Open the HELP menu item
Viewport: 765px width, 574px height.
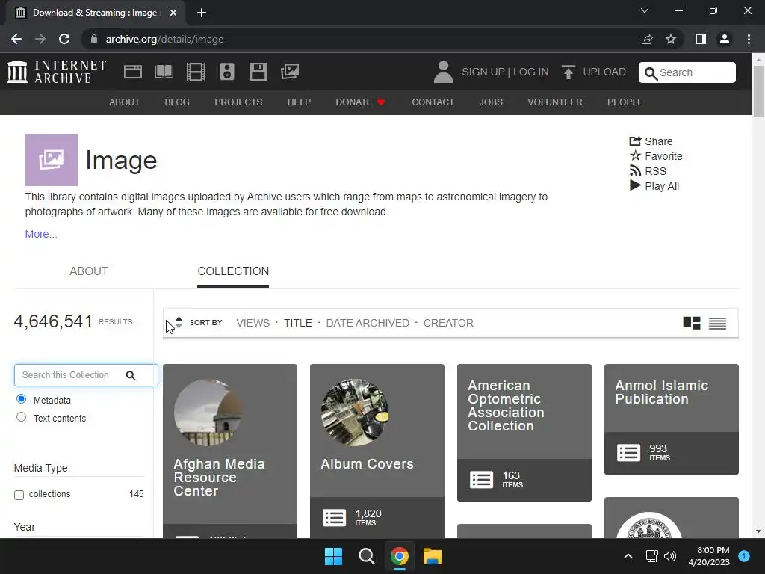pyautogui.click(x=299, y=102)
